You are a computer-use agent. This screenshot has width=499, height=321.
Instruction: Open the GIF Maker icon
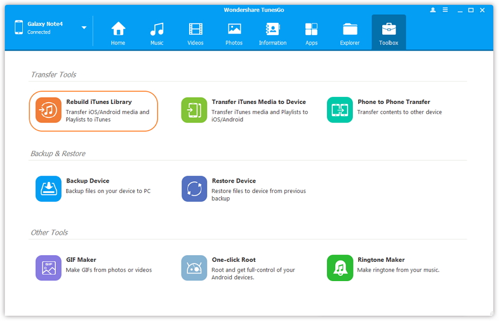pos(48,268)
